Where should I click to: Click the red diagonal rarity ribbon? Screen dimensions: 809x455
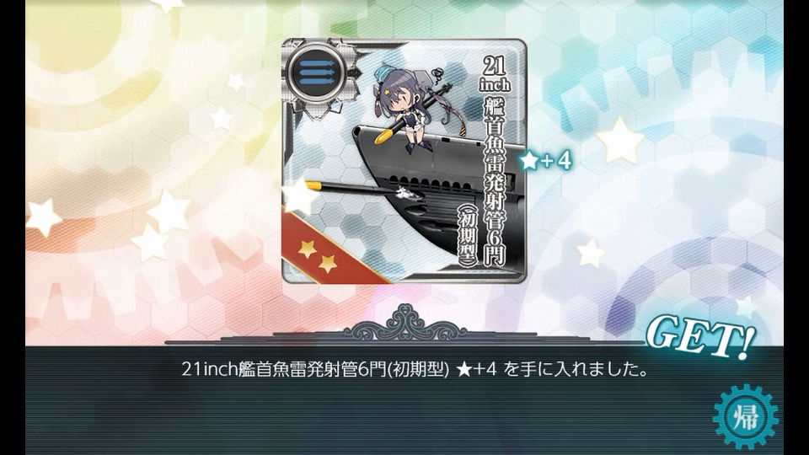click(x=330, y=249)
